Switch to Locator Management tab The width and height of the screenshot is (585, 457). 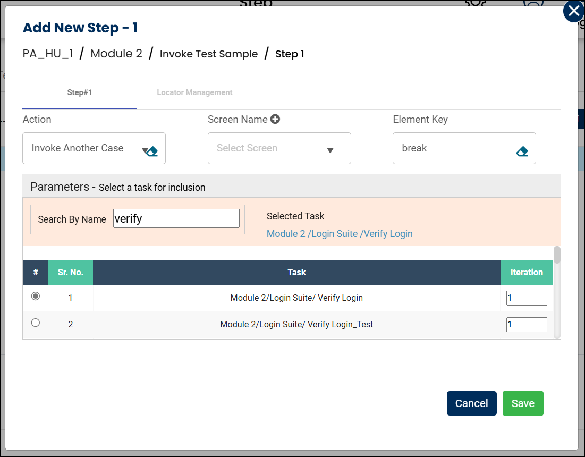194,92
